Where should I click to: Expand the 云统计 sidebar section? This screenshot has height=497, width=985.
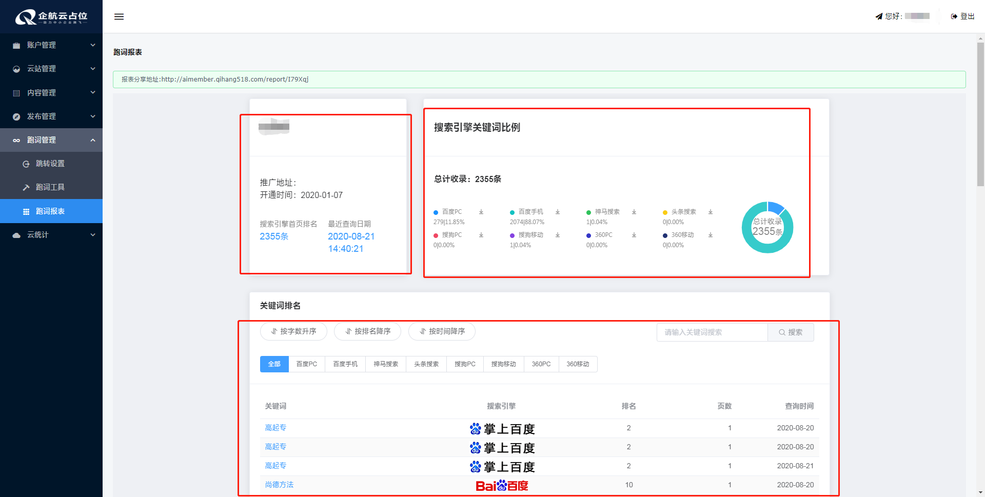pos(51,234)
